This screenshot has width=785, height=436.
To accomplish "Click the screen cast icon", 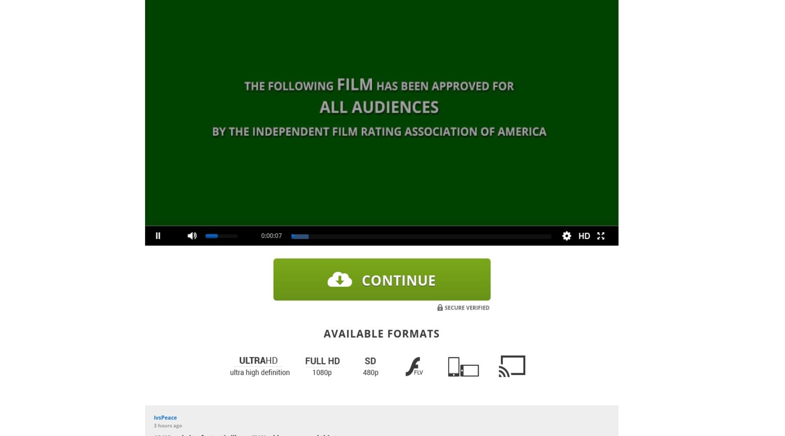I will pos(512,366).
